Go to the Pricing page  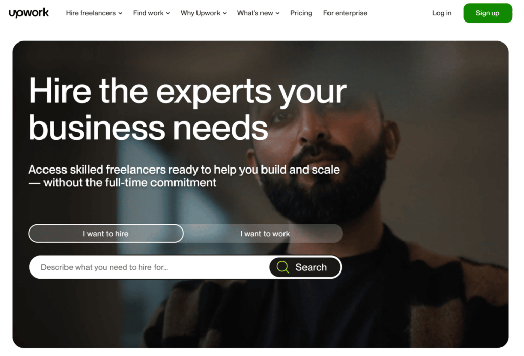coord(301,13)
